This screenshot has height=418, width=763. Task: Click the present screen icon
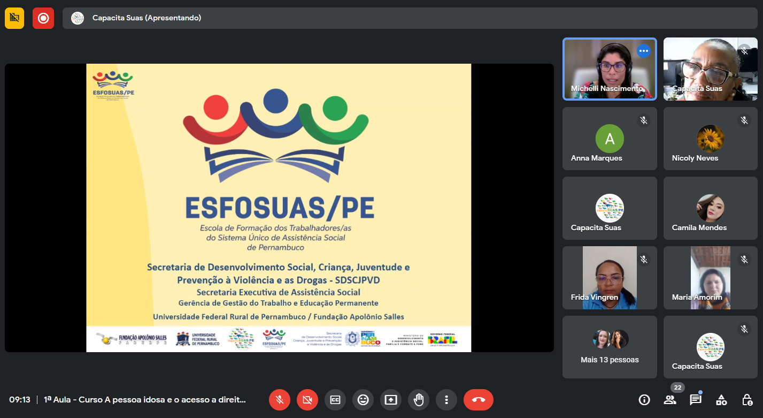pos(391,400)
